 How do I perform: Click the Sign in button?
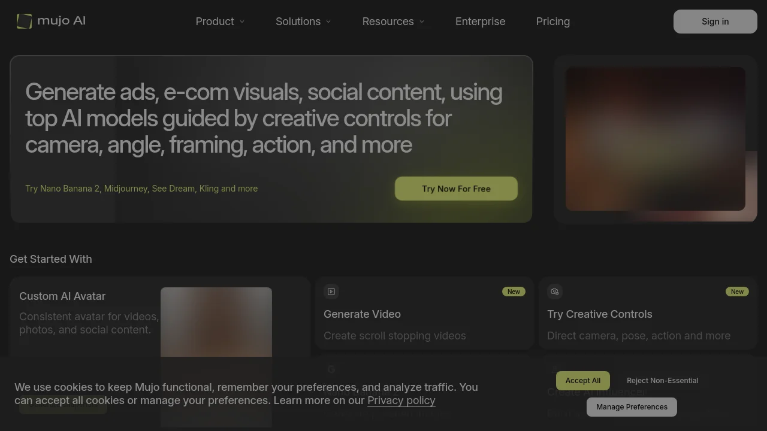(x=715, y=22)
